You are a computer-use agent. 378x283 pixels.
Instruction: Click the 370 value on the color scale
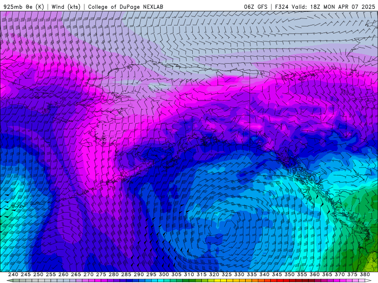pos(340,275)
